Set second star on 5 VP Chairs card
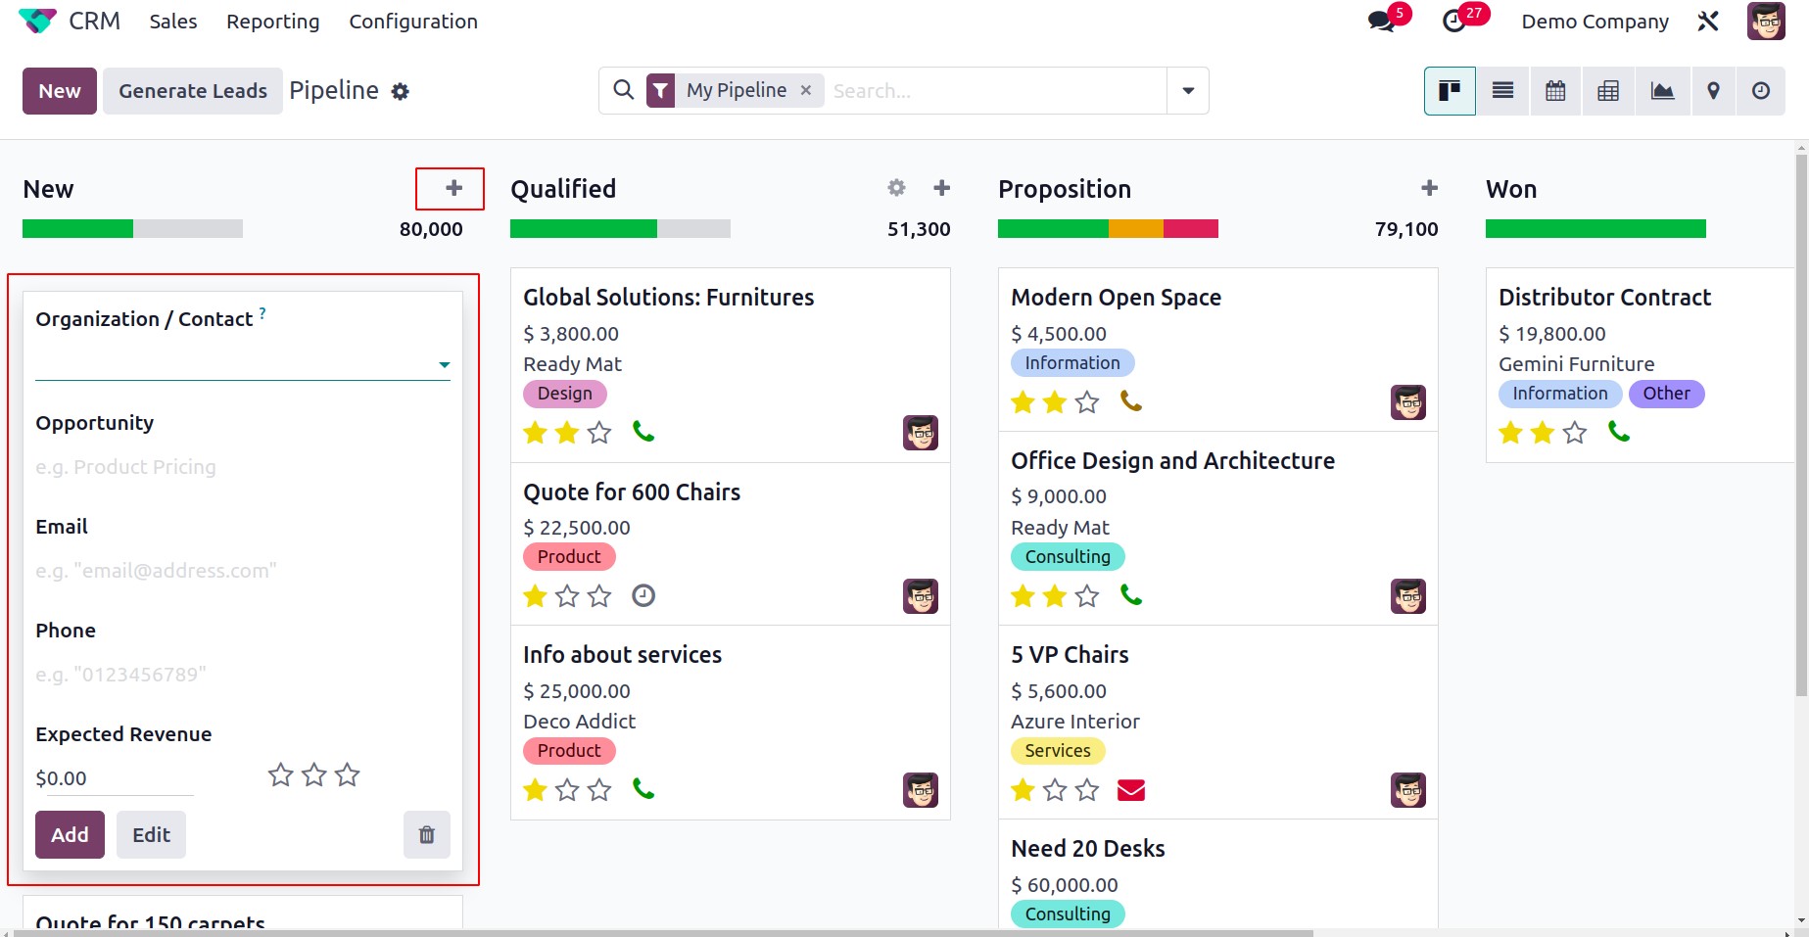The width and height of the screenshot is (1809, 937). coord(1055,790)
